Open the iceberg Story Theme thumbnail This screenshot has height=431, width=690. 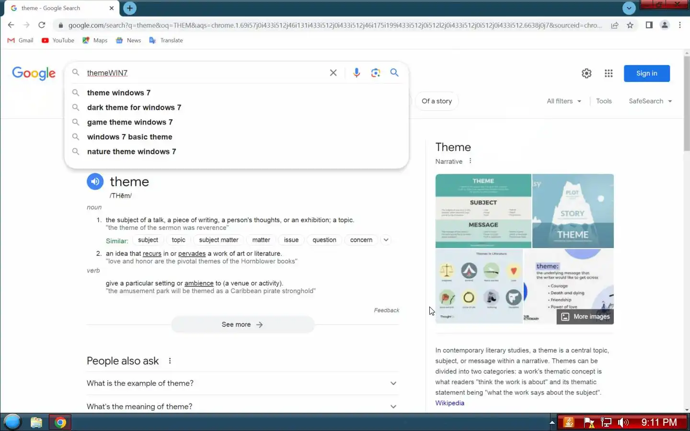pyautogui.click(x=573, y=211)
